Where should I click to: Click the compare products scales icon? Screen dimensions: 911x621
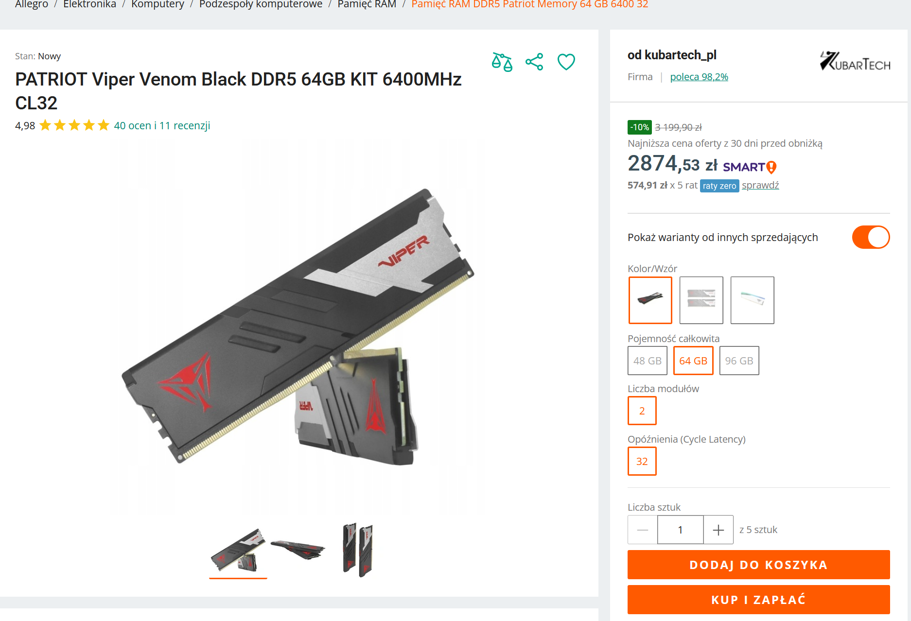(x=502, y=62)
